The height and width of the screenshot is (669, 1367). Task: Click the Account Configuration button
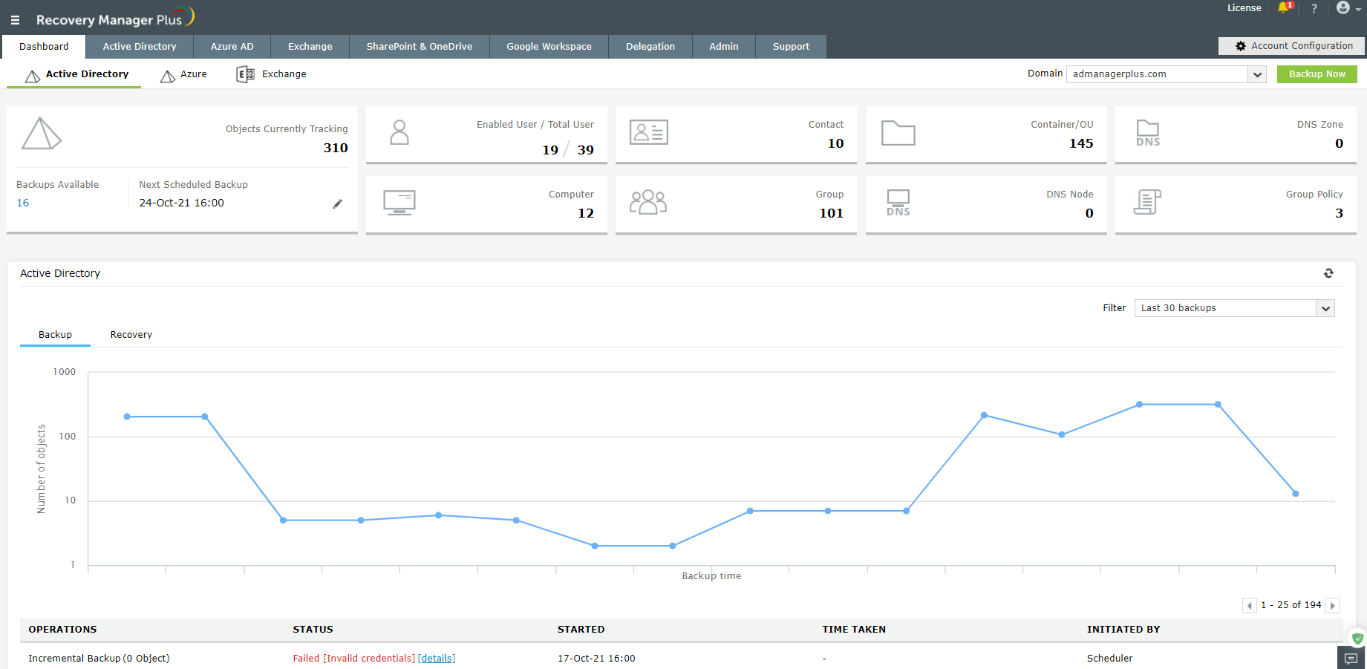pos(1291,45)
